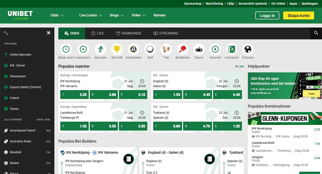Click the Skapa konto button

pos(298,16)
